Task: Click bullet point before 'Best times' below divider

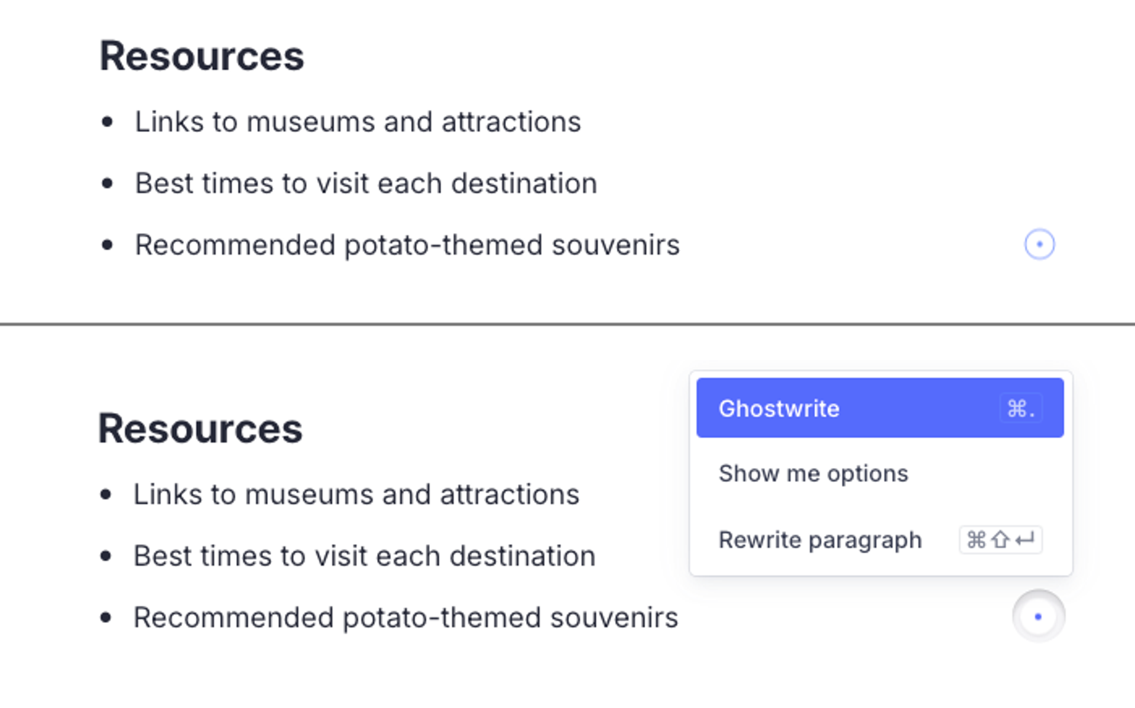Action: [106, 556]
